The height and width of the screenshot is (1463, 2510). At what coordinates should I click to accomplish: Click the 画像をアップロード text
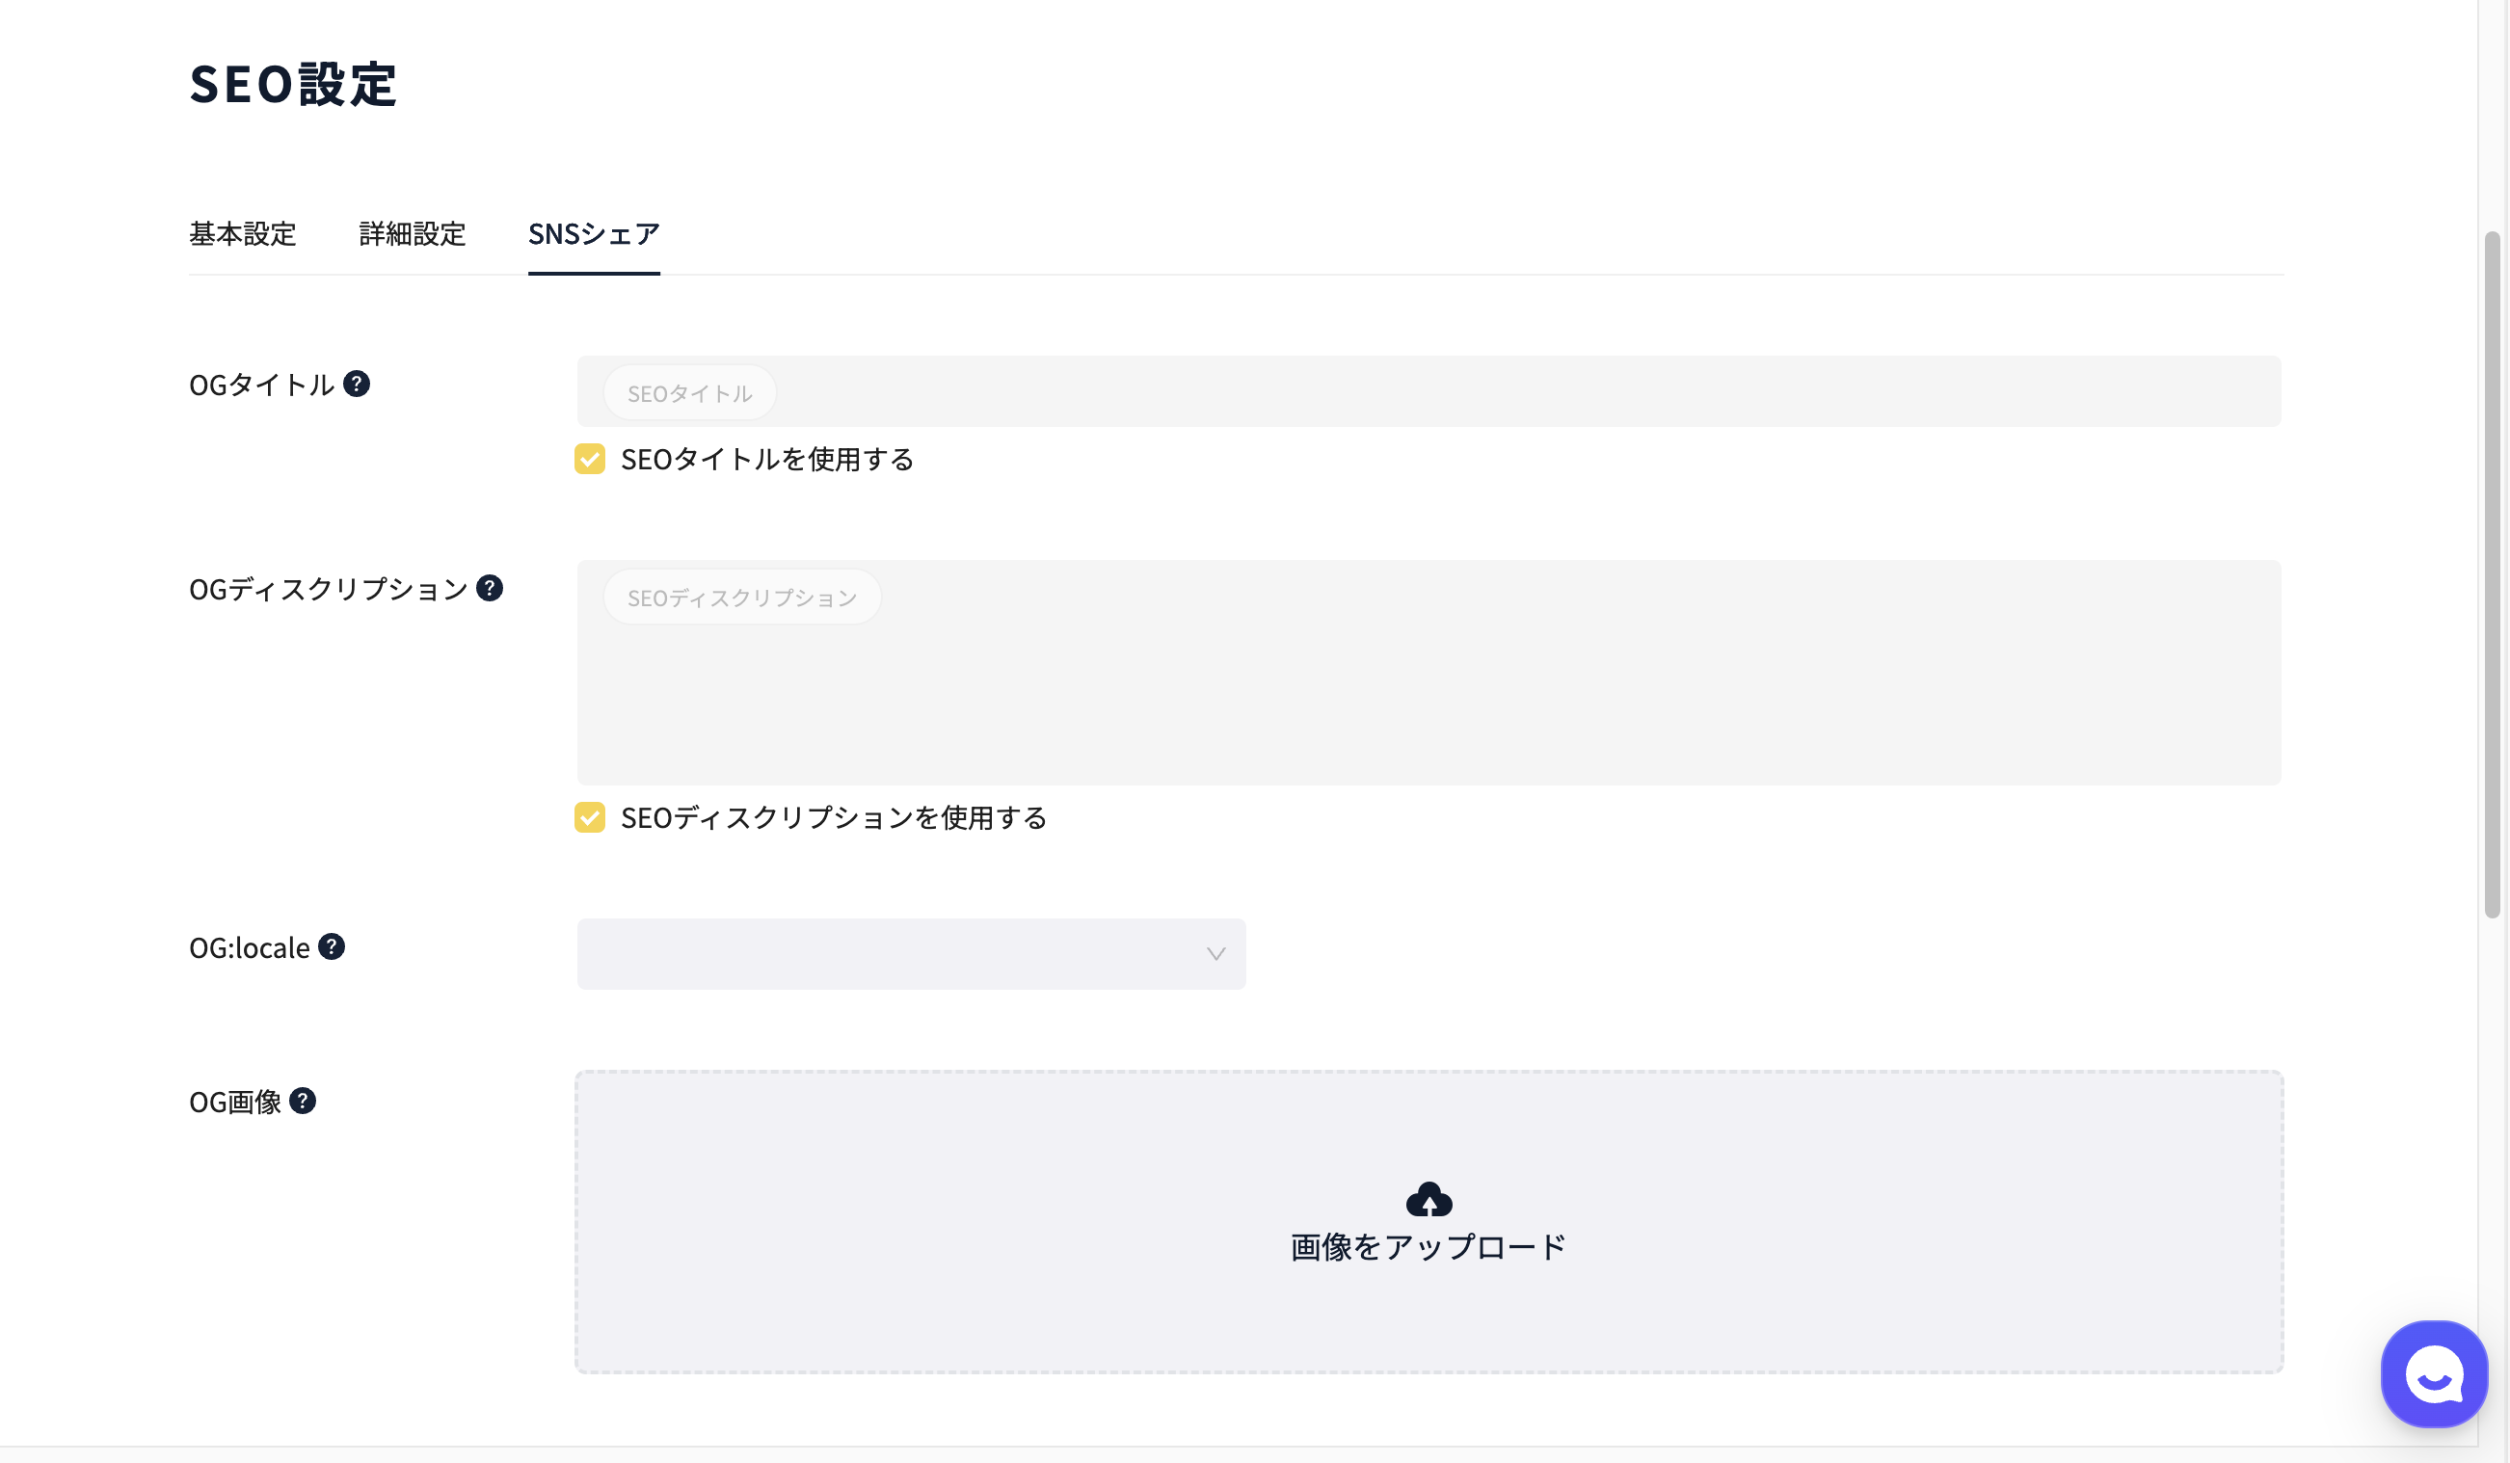pyautogui.click(x=1429, y=1247)
